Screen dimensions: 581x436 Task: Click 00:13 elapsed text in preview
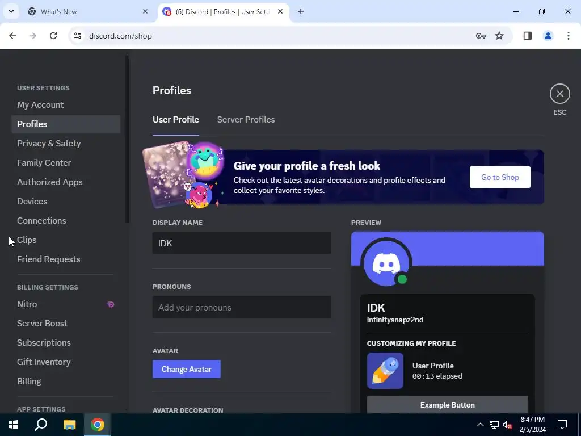(x=437, y=376)
